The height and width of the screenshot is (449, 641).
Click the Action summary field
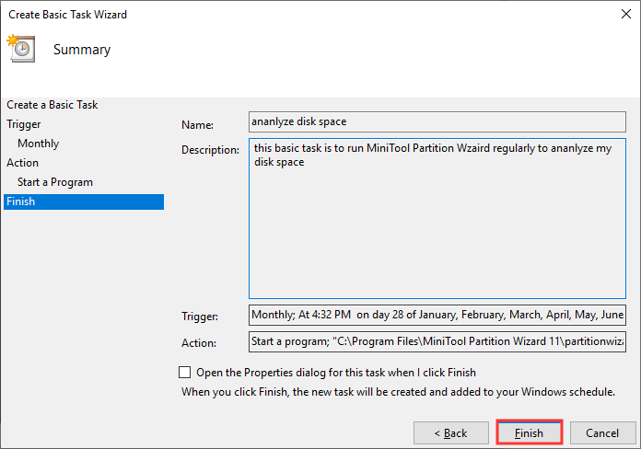tap(437, 341)
